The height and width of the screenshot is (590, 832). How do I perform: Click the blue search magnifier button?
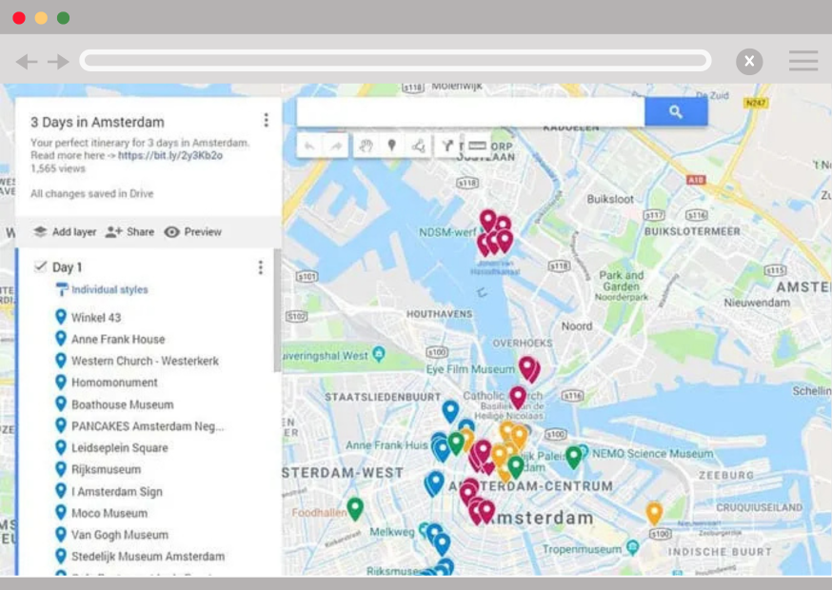(676, 111)
